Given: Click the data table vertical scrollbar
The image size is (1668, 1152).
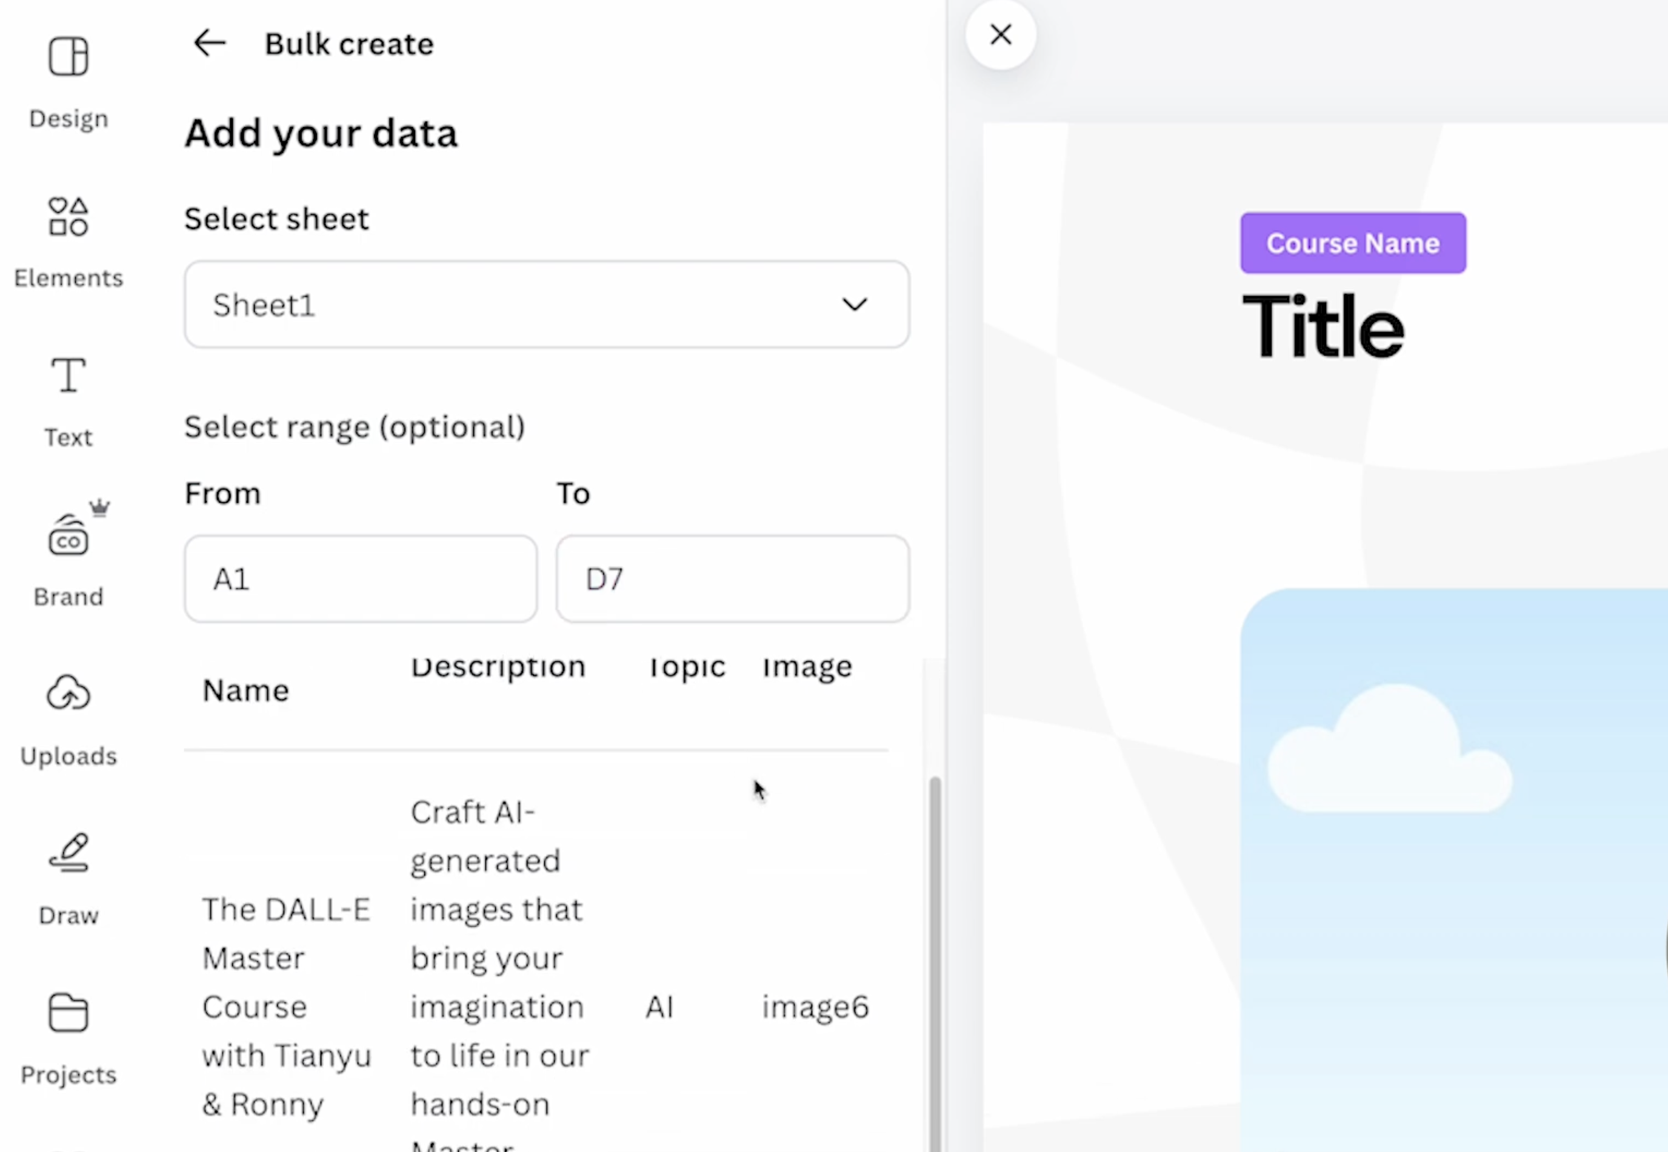Looking at the screenshot, I should coord(935,964).
